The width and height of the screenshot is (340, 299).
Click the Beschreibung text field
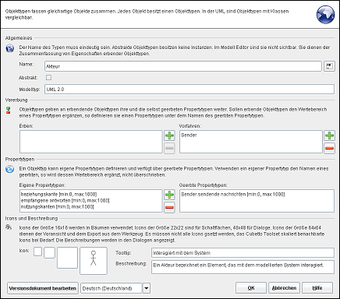click(243, 267)
